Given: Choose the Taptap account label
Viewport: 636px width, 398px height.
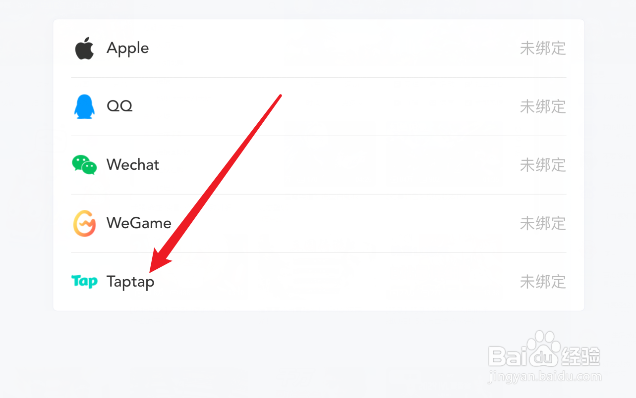Looking at the screenshot, I should pyautogui.click(x=130, y=282).
